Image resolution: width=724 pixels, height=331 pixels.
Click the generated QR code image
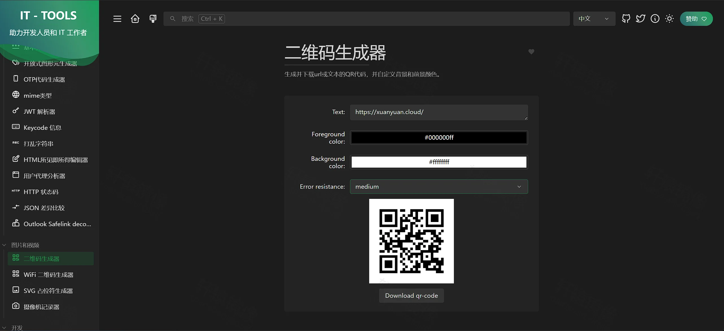412,241
